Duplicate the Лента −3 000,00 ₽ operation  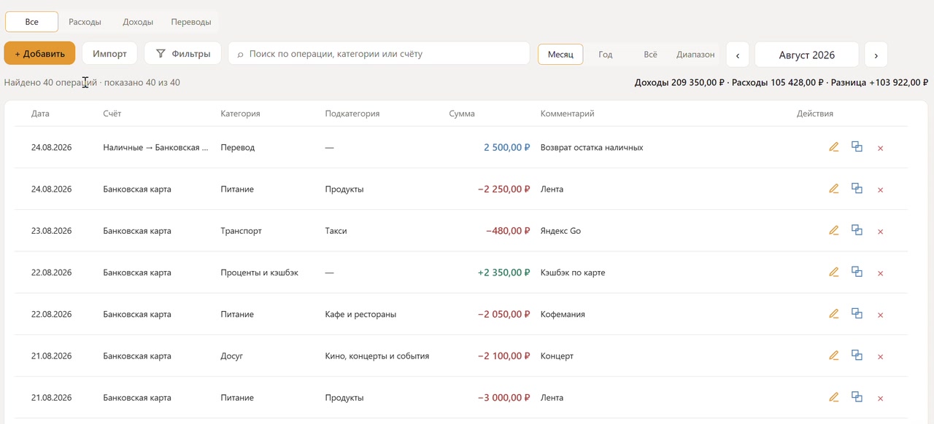pos(857,398)
